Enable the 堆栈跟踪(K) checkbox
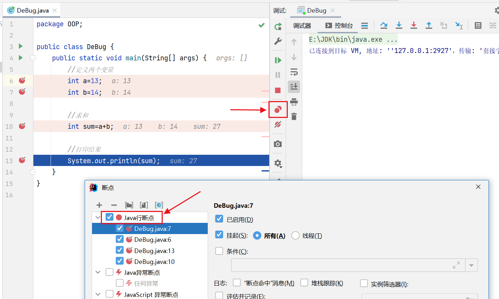This screenshot has width=499, height=299. pyautogui.click(x=304, y=283)
